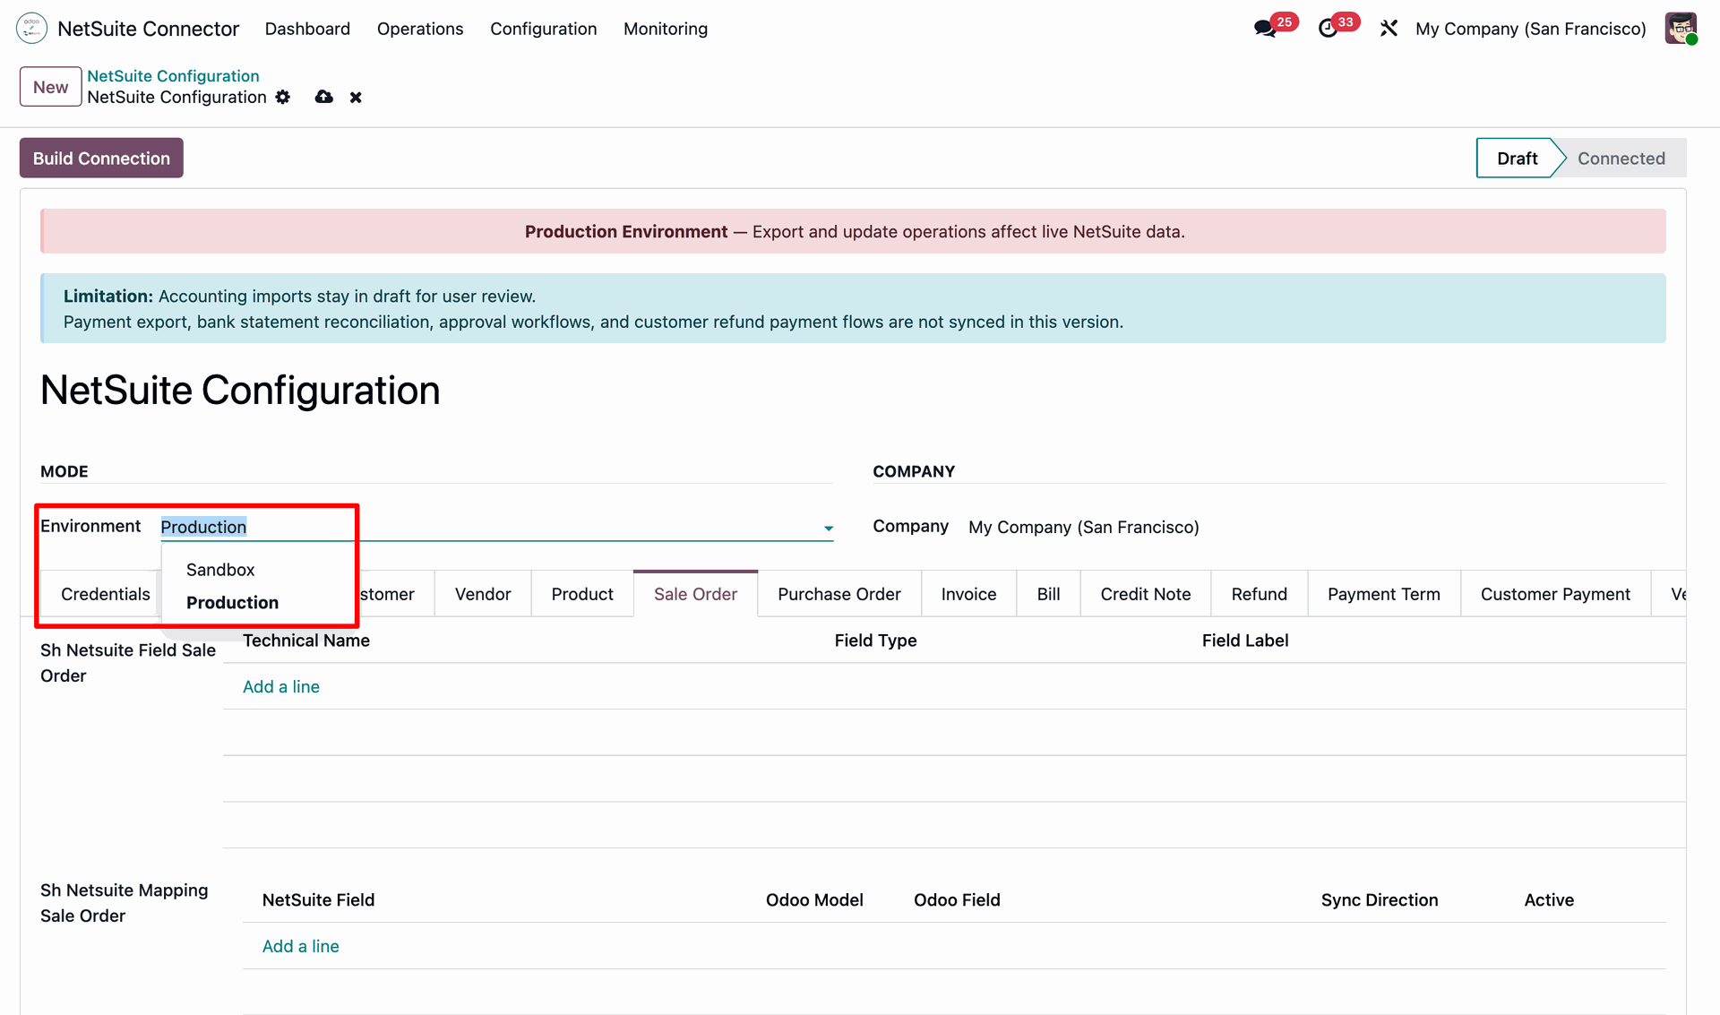The height and width of the screenshot is (1015, 1720).
Task: Click the New button
Action: (50, 87)
